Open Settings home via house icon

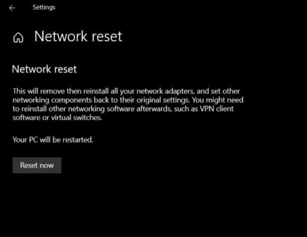coord(18,37)
